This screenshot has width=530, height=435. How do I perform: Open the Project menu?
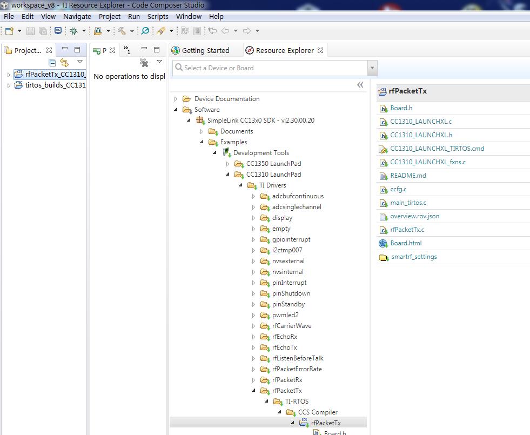pyautogui.click(x=110, y=17)
